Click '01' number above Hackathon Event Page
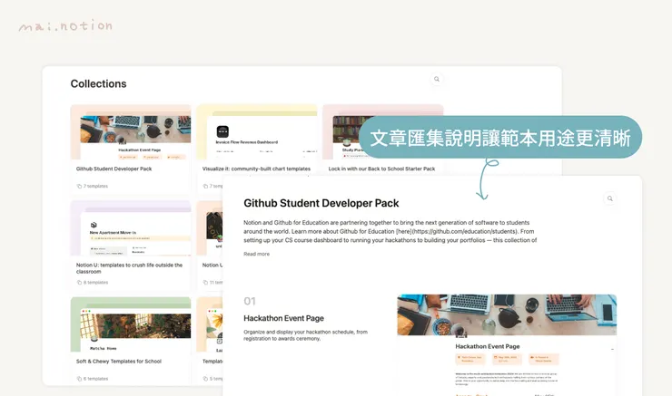The image size is (672, 396). tap(250, 301)
